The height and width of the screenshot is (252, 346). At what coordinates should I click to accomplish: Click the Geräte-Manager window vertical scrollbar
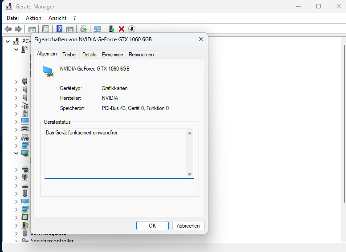(x=345, y=124)
